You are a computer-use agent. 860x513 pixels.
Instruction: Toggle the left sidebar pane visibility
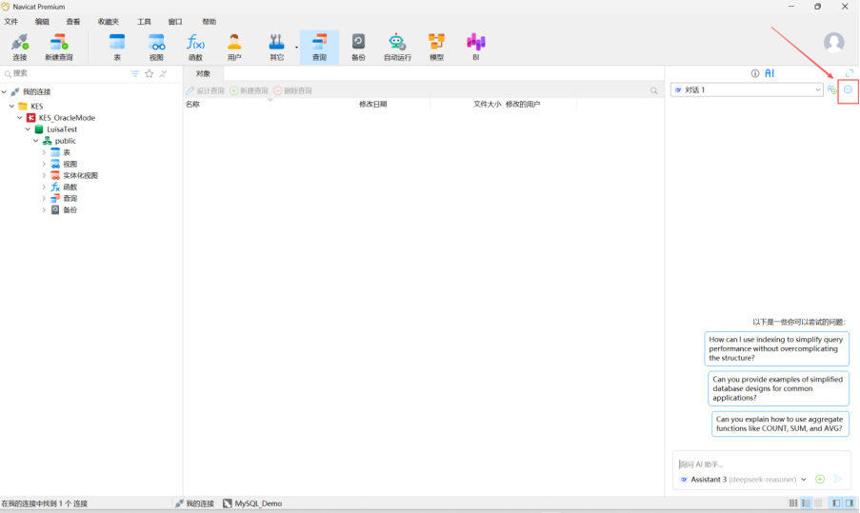coord(836,503)
